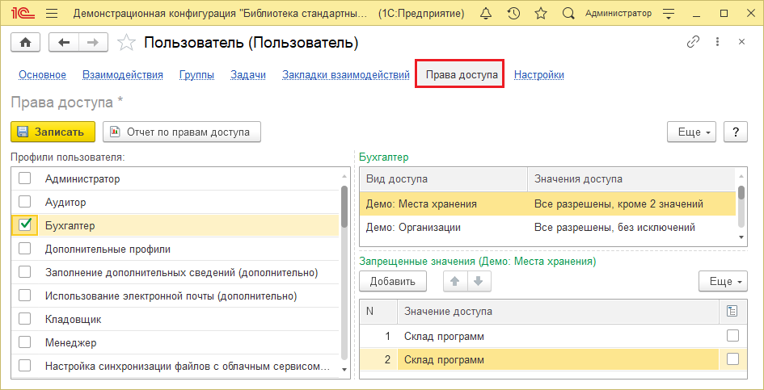Select the Бухгалтер profile name
764x390 pixels.
pos(70,226)
